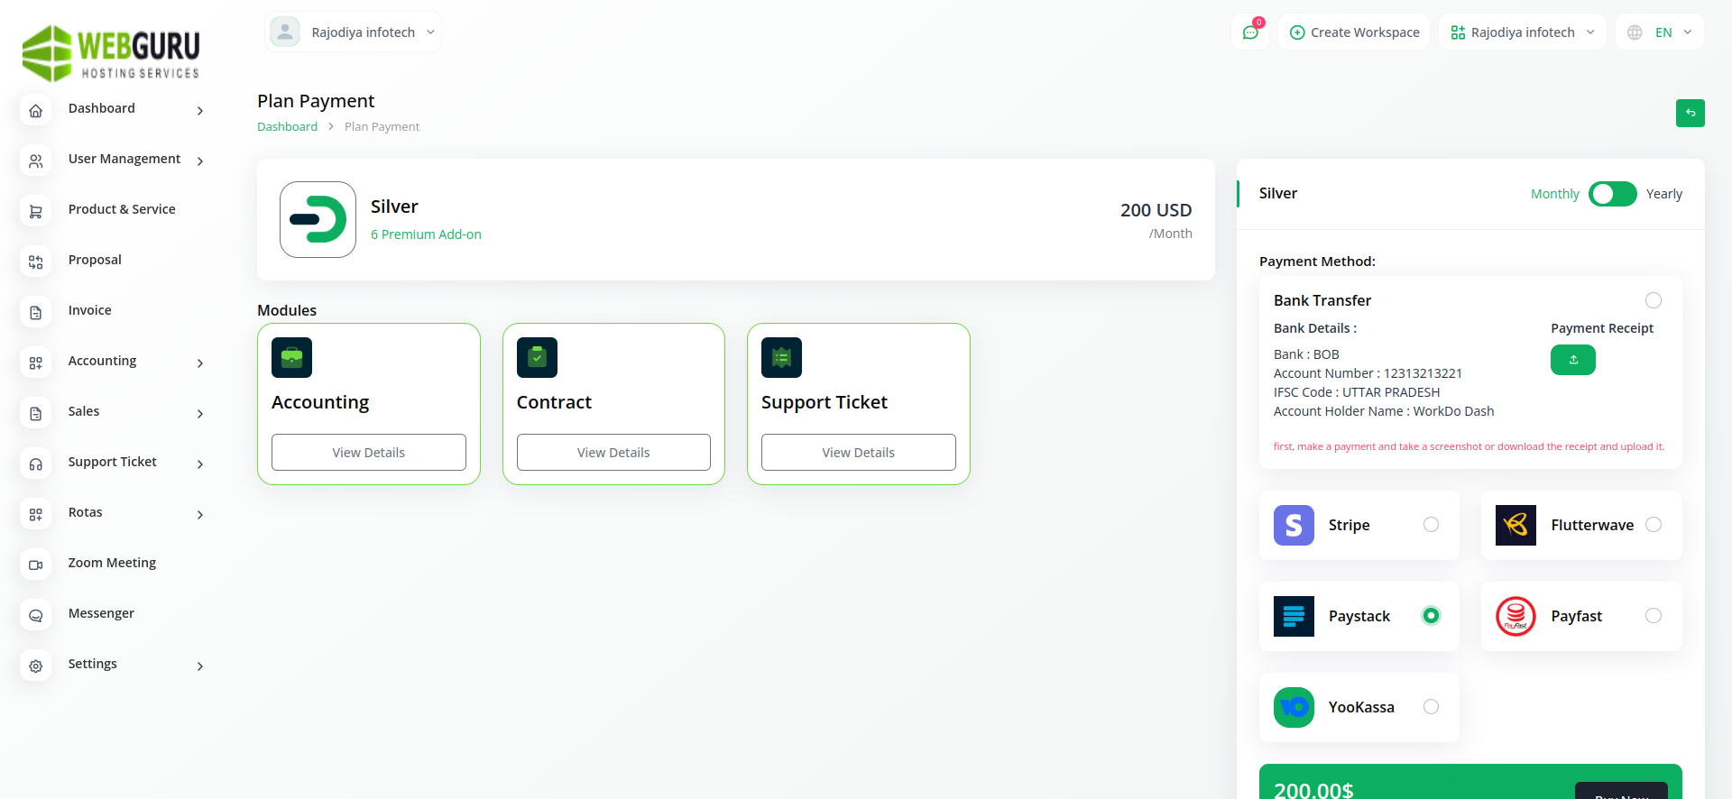
Task: Click View Details on the Contract module
Action: point(613,453)
